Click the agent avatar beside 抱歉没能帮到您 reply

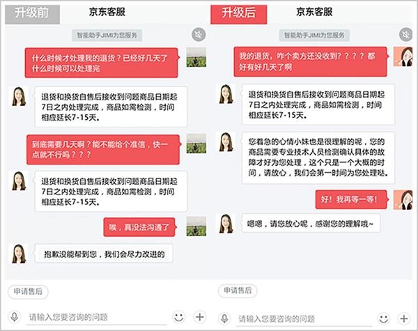click(19, 254)
